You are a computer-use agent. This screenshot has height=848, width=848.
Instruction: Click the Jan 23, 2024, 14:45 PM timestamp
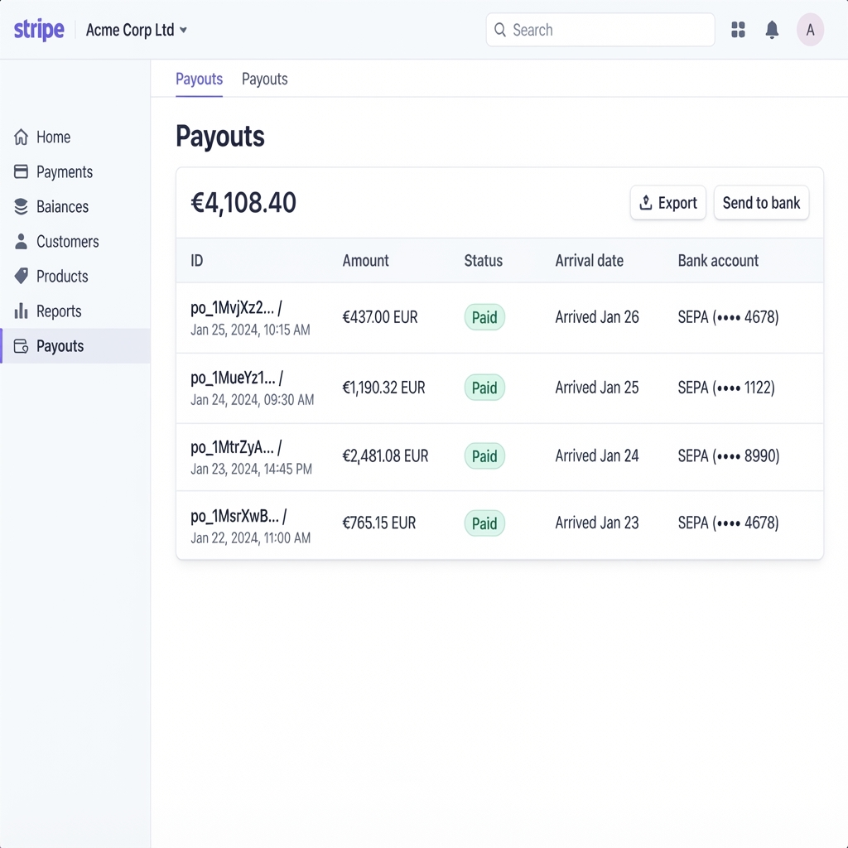coord(251,469)
